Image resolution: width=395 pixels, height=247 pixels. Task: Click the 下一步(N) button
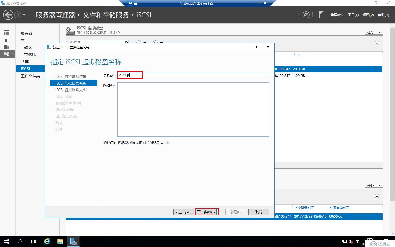207,212
